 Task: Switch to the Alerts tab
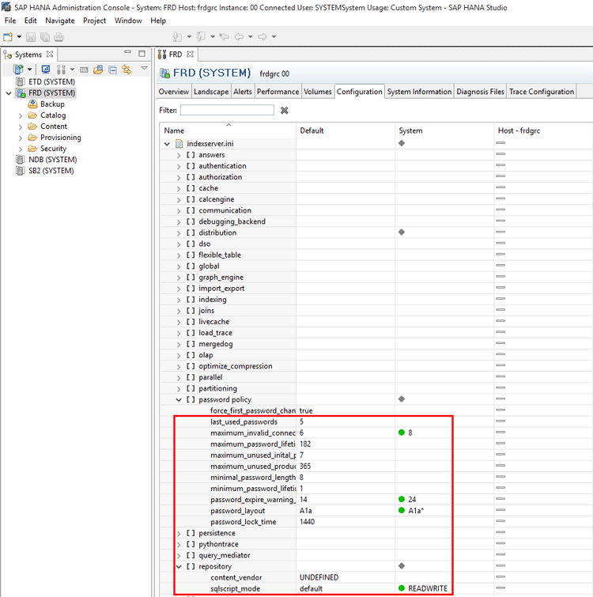coord(243,92)
